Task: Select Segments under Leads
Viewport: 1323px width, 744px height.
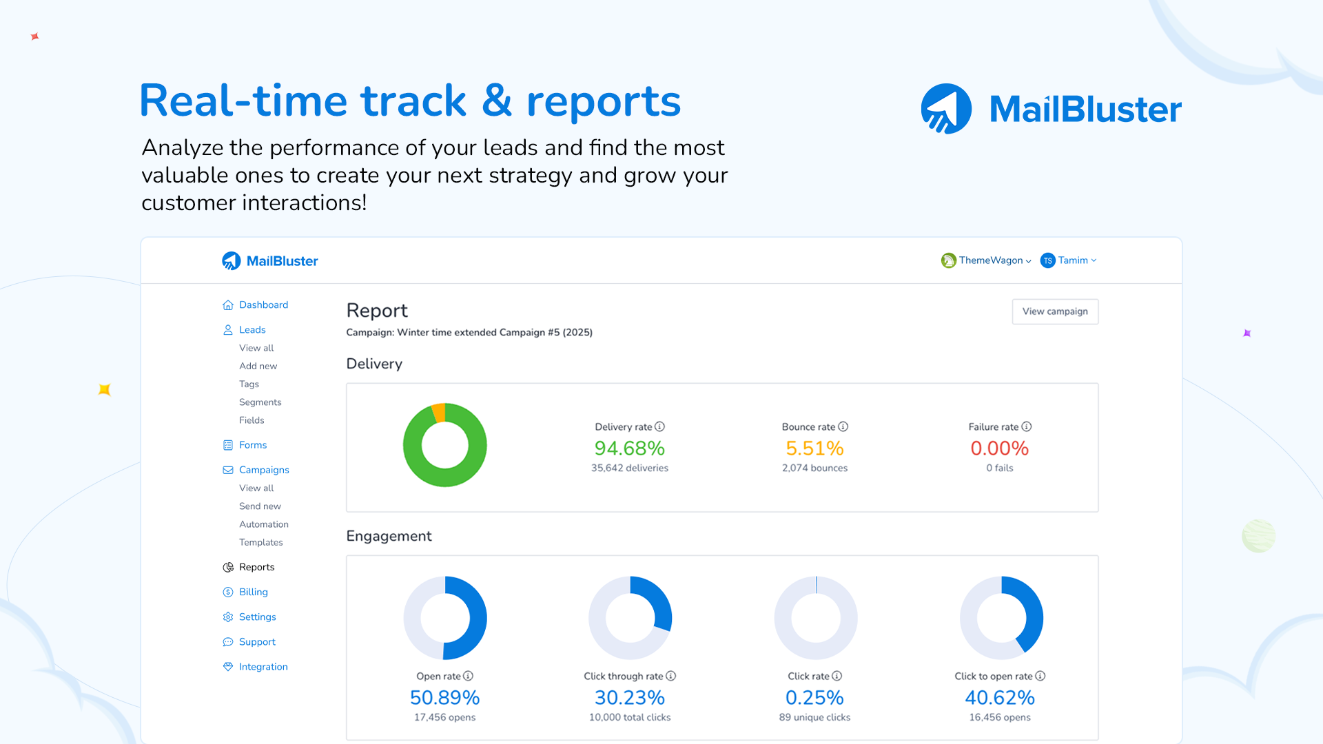Action: click(x=260, y=402)
